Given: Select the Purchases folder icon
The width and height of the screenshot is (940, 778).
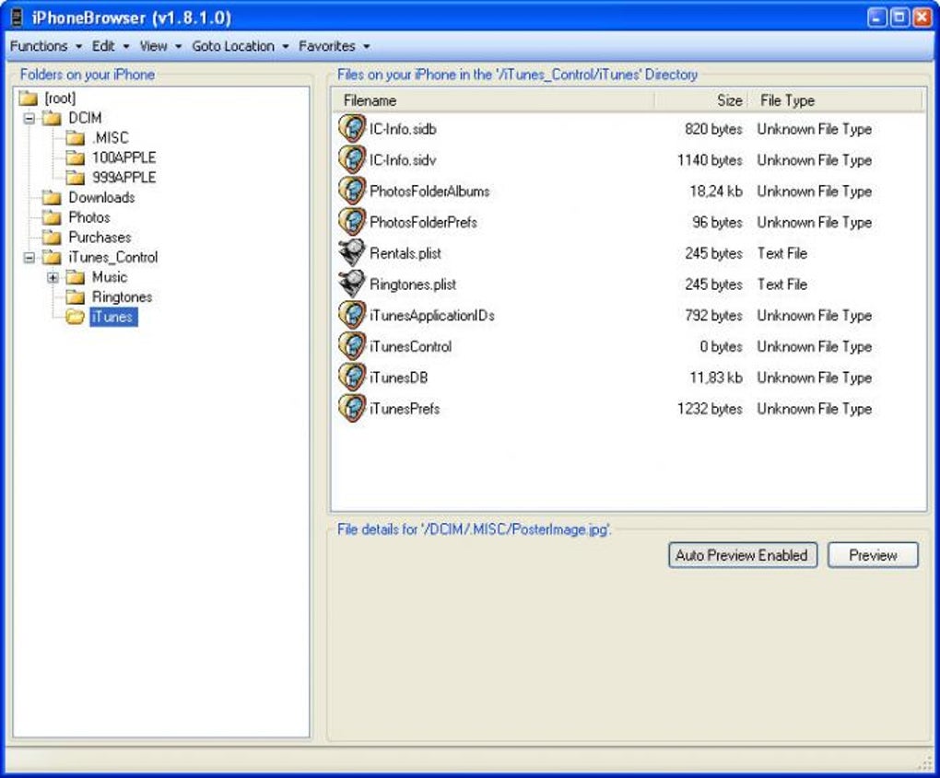Looking at the screenshot, I should pyautogui.click(x=53, y=238).
